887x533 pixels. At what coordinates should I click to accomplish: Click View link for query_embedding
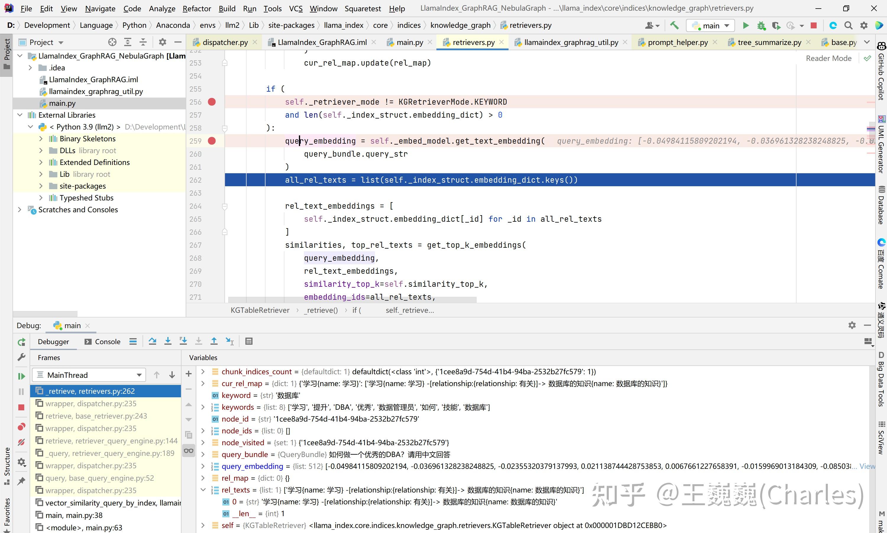coord(867,466)
